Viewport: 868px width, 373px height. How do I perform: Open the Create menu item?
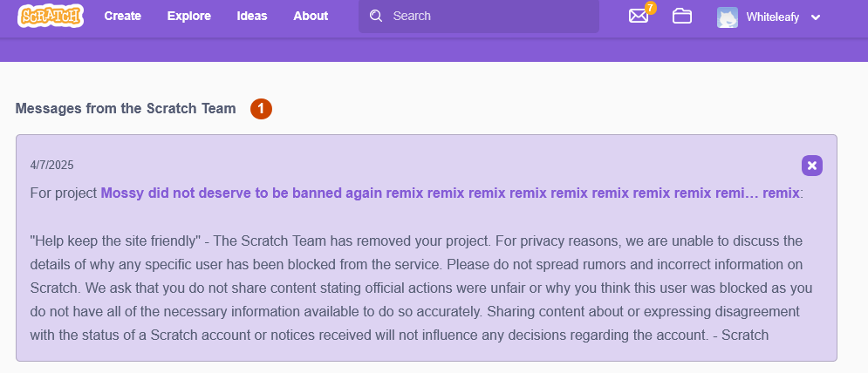[x=123, y=16]
